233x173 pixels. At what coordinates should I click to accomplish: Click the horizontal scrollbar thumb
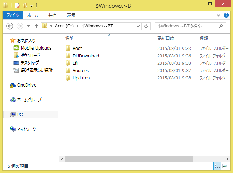pos(129,159)
